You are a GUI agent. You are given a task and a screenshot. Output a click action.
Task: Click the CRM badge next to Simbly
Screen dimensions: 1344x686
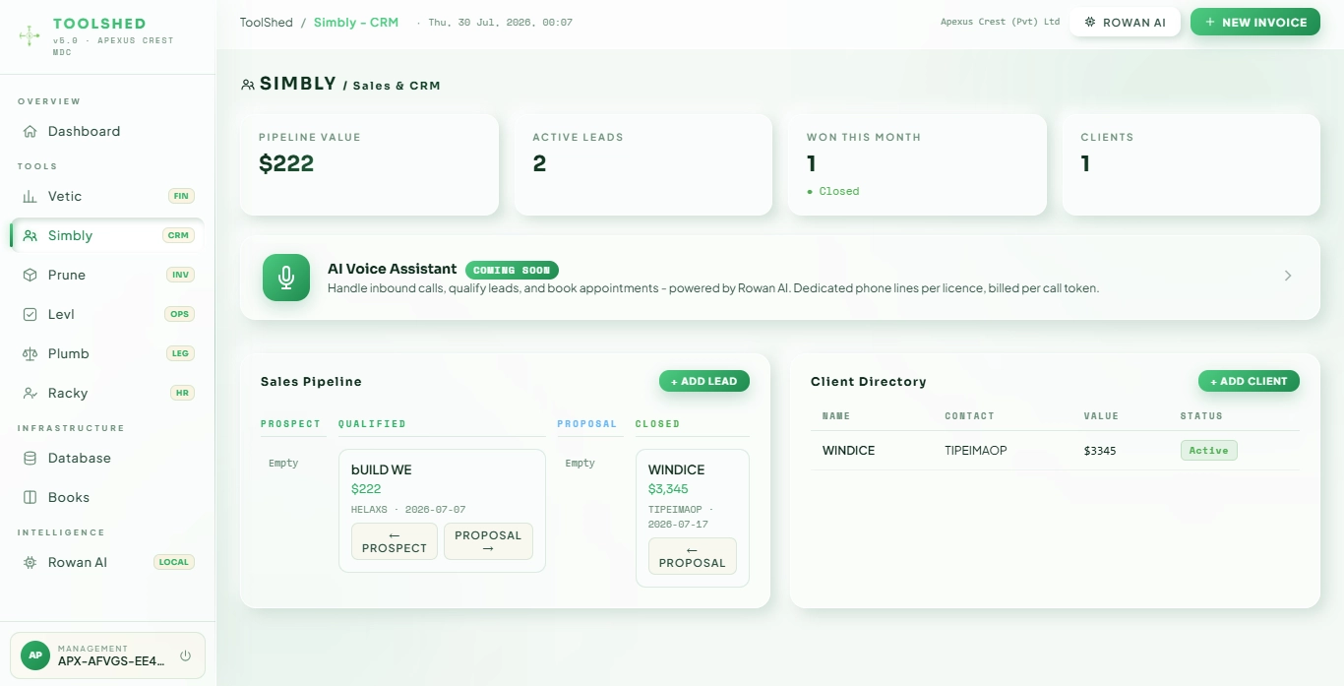pyautogui.click(x=178, y=235)
